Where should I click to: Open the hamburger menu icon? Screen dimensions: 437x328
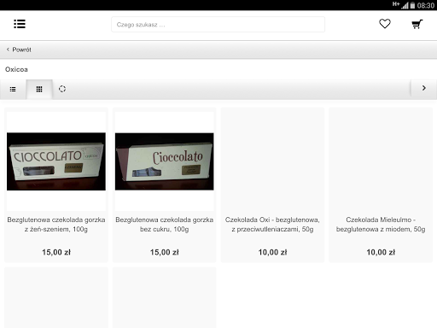20,24
